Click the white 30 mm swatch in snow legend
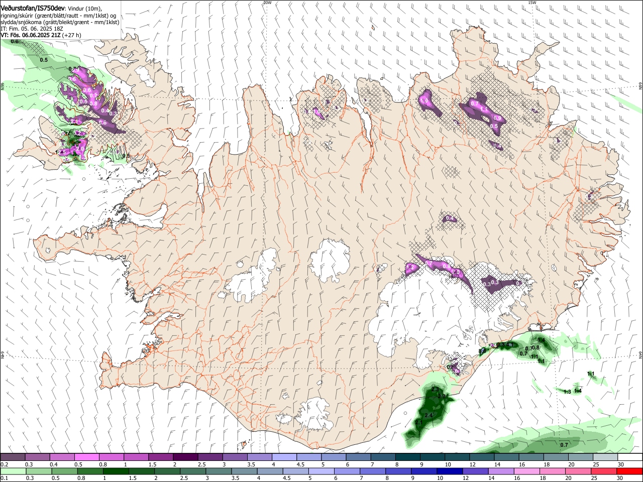643x482 pixels. (x=630, y=457)
